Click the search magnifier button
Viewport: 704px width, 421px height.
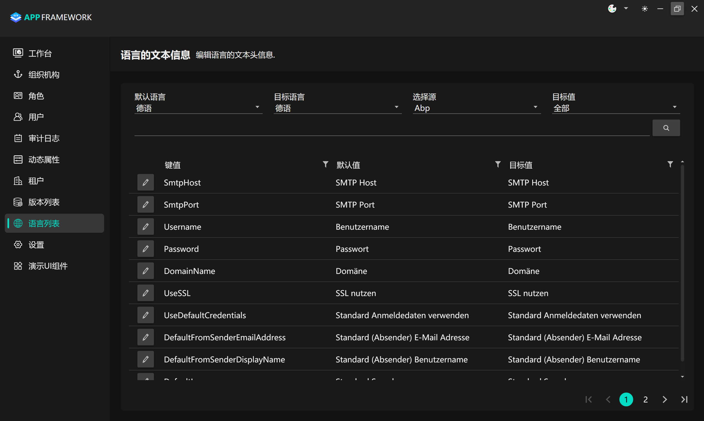coord(666,128)
